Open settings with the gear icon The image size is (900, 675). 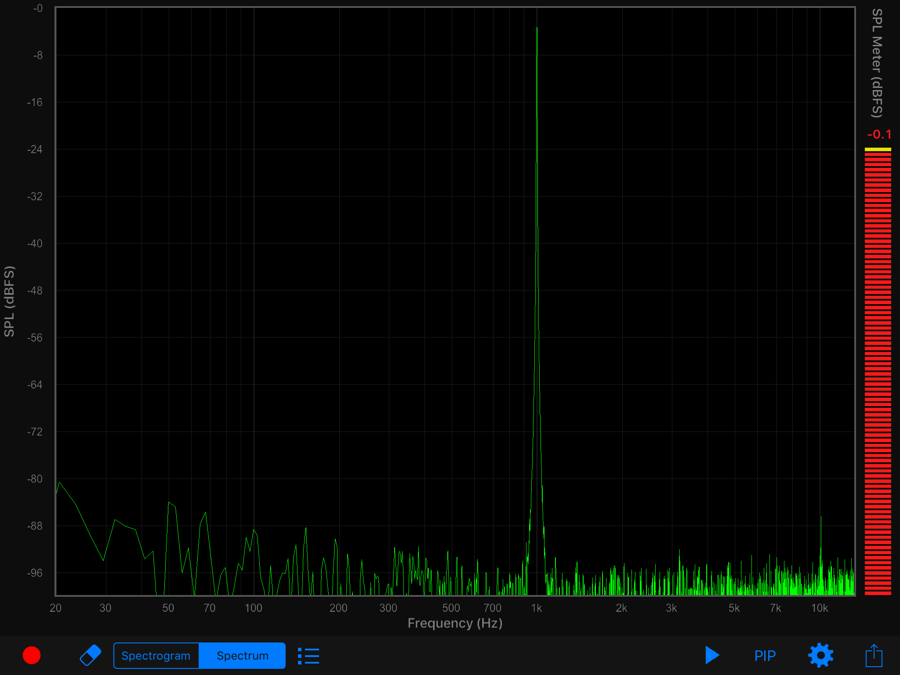point(820,655)
